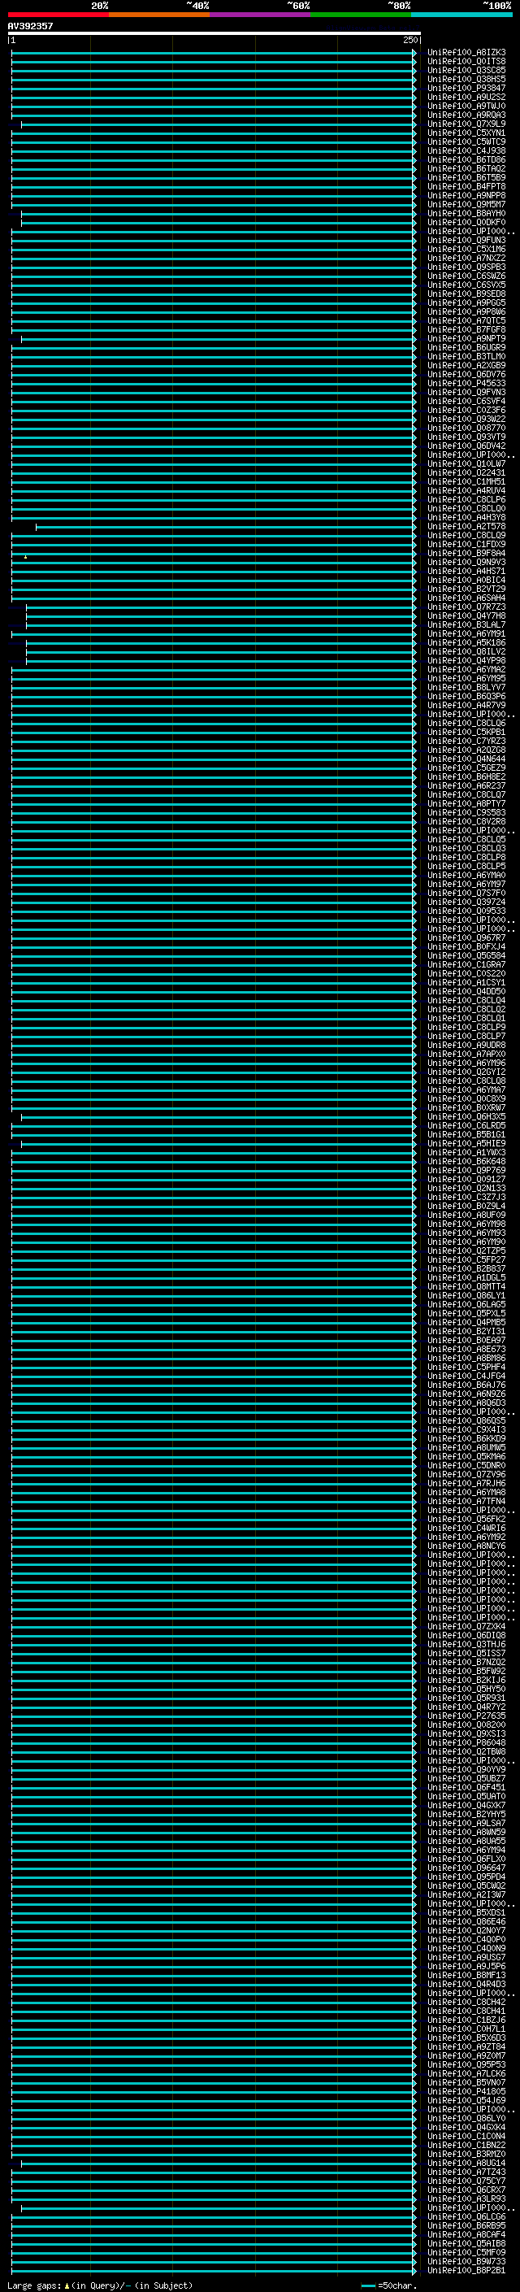
Task: Click hit label UniRef100_Q8ILV2
Action: point(466,651)
